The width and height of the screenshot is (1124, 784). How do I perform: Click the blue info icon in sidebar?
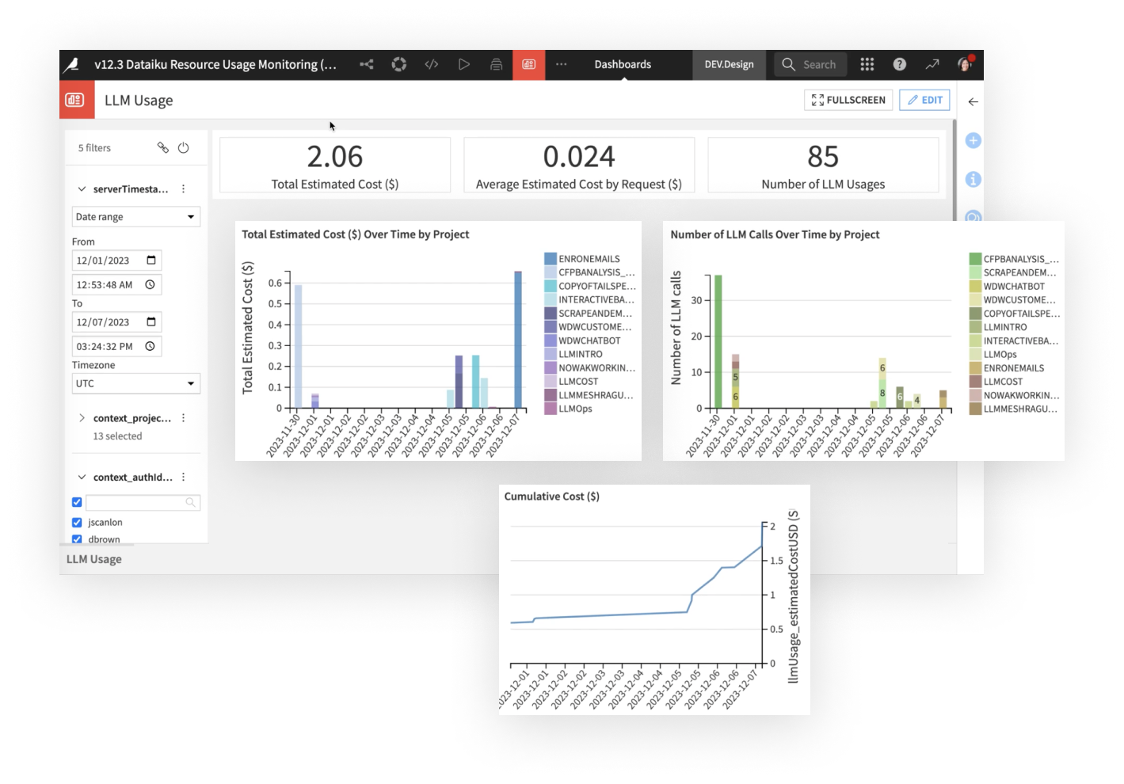[973, 180]
